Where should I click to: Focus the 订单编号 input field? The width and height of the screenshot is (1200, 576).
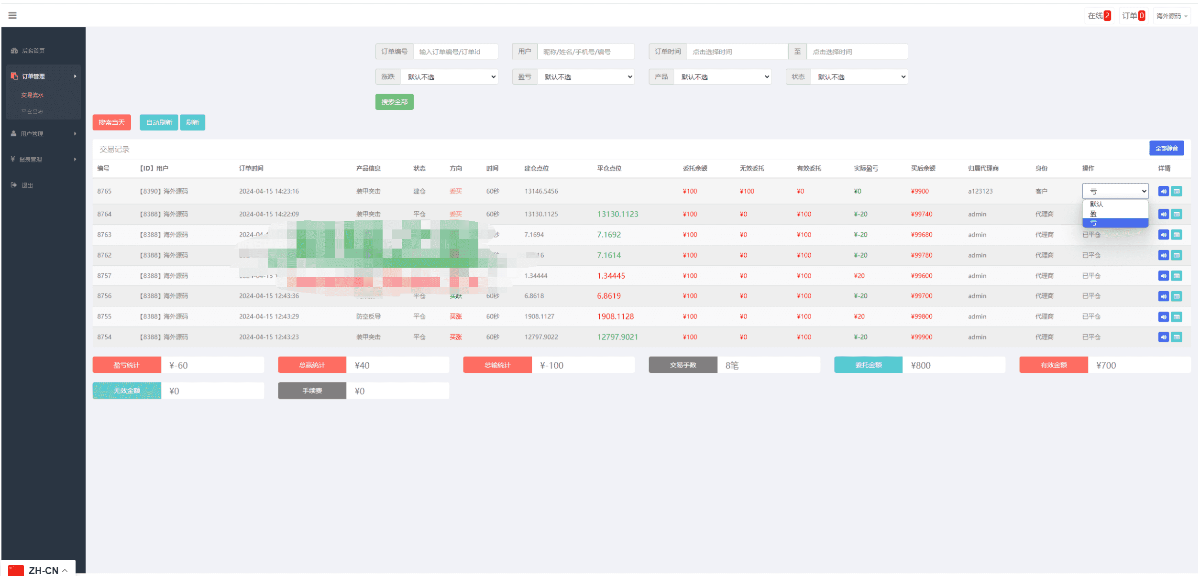click(x=455, y=52)
